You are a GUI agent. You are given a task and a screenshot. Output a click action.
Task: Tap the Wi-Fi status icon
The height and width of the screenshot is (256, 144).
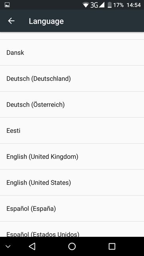pyautogui.click(x=86, y=5)
